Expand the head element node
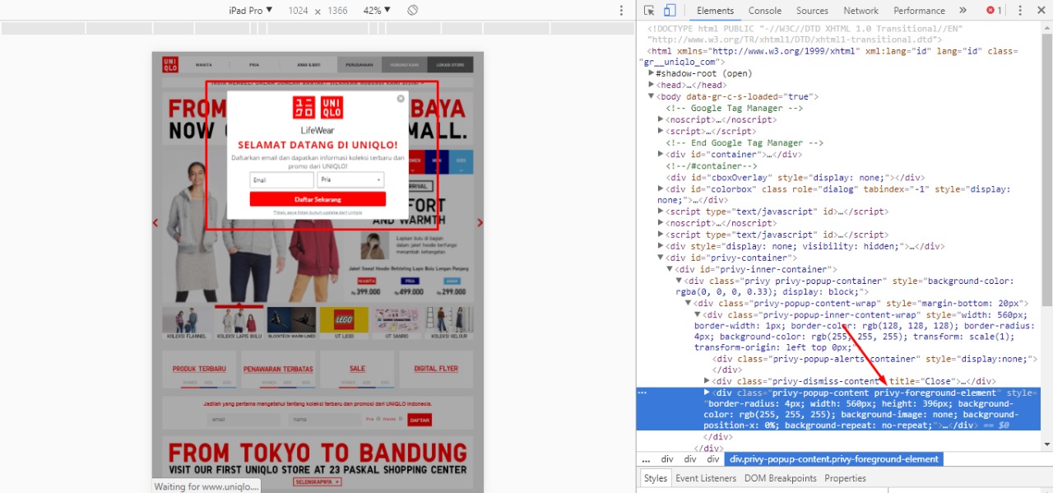 652,85
